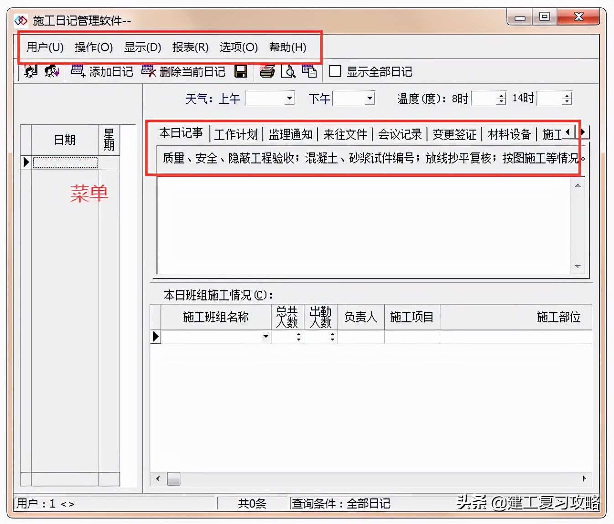This screenshot has width=614, height=524.
Task: Increment the 8时 temperature stepper
Action: point(500,95)
